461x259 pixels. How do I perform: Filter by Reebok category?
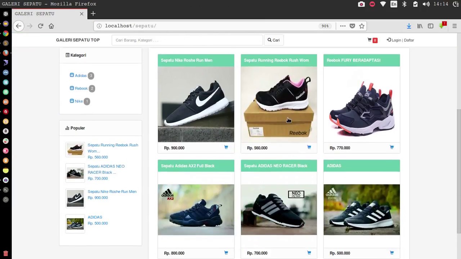[81, 88]
